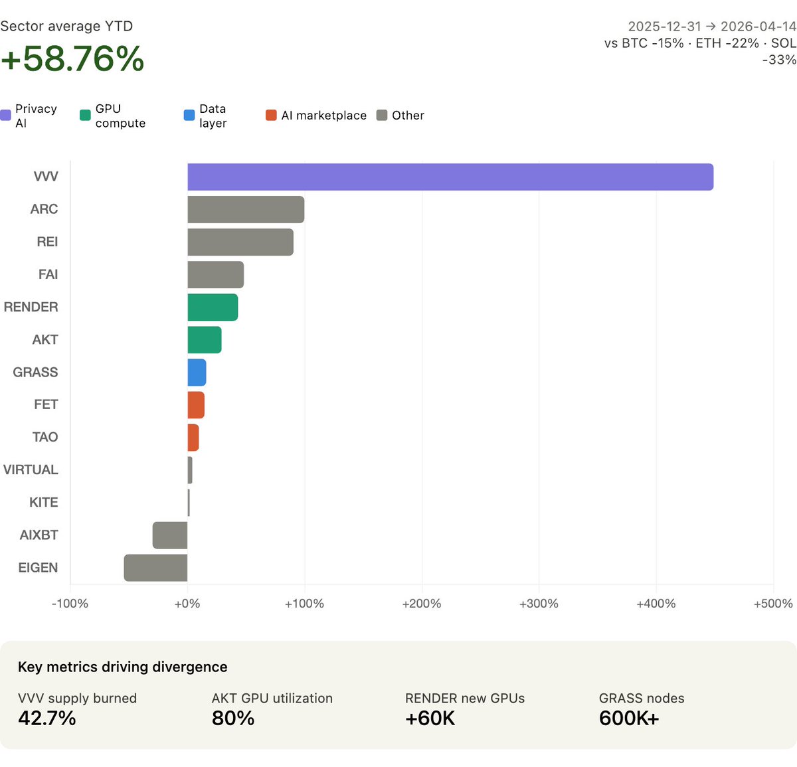Click the GRASS blue bar
This screenshot has height=767, width=797.
197,373
